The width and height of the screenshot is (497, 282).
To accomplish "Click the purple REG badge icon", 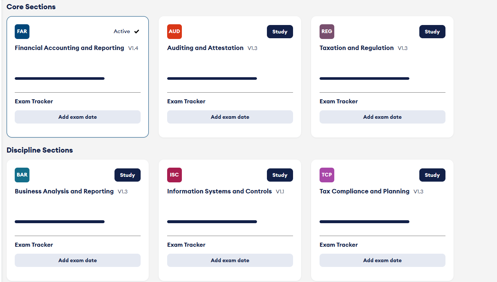I will click(x=327, y=32).
